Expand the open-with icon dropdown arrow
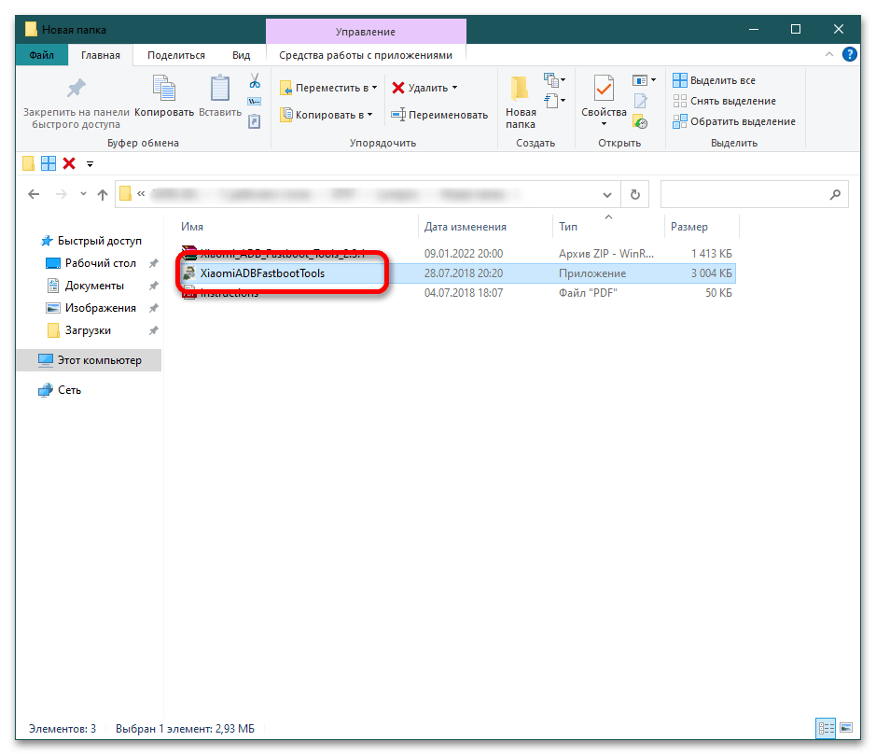 coord(654,80)
